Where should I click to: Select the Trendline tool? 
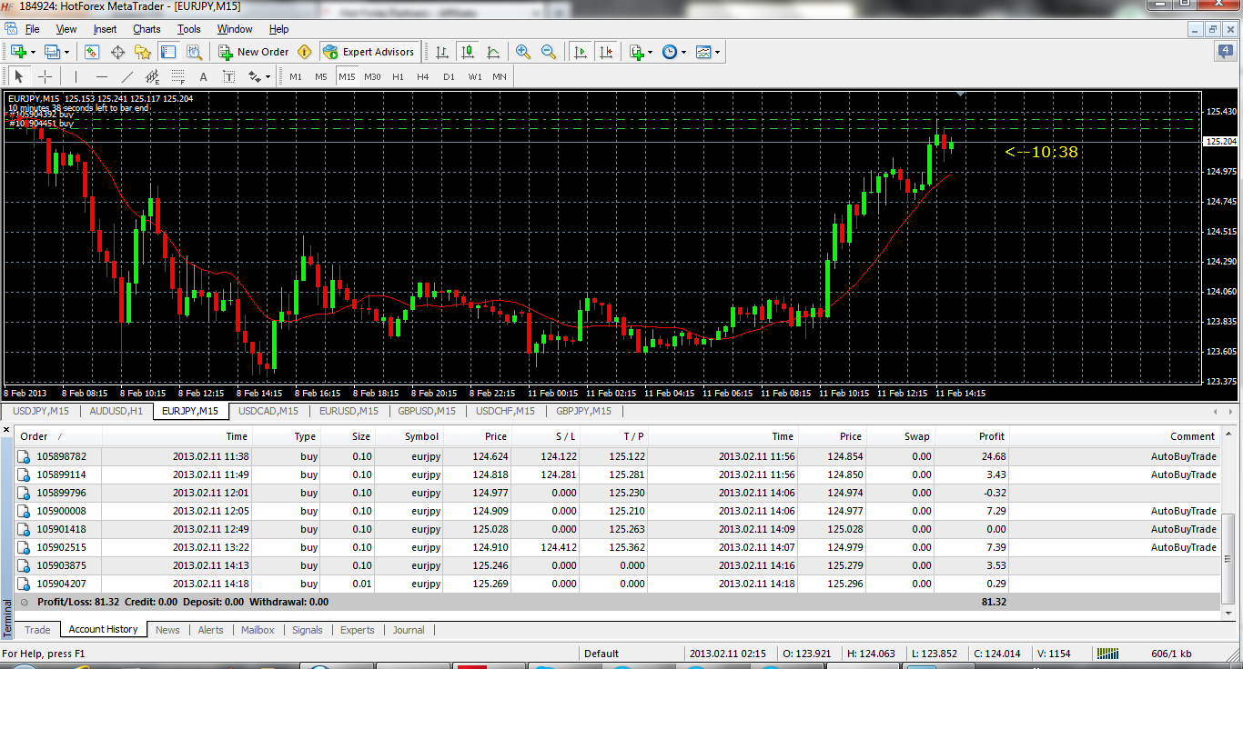pyautogui.click(x=126, y=76)
